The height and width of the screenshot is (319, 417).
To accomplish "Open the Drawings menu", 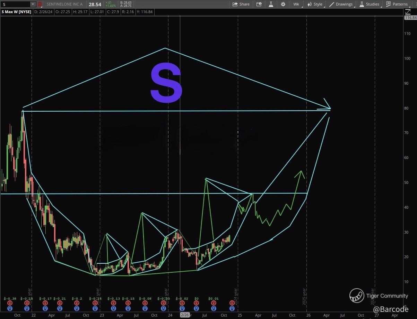I will [x=341, y=4].
